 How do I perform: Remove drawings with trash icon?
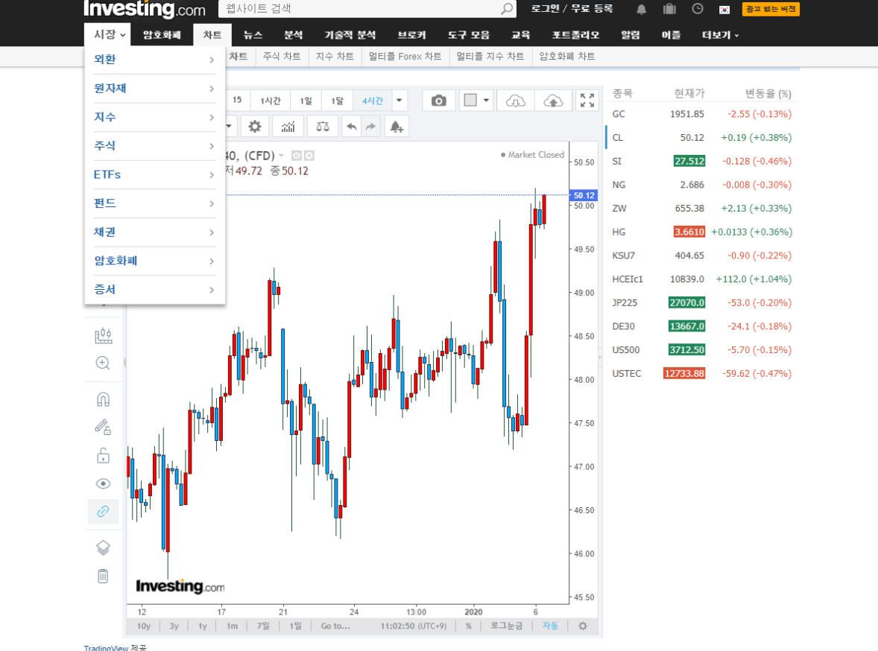(x=103, y=576)
